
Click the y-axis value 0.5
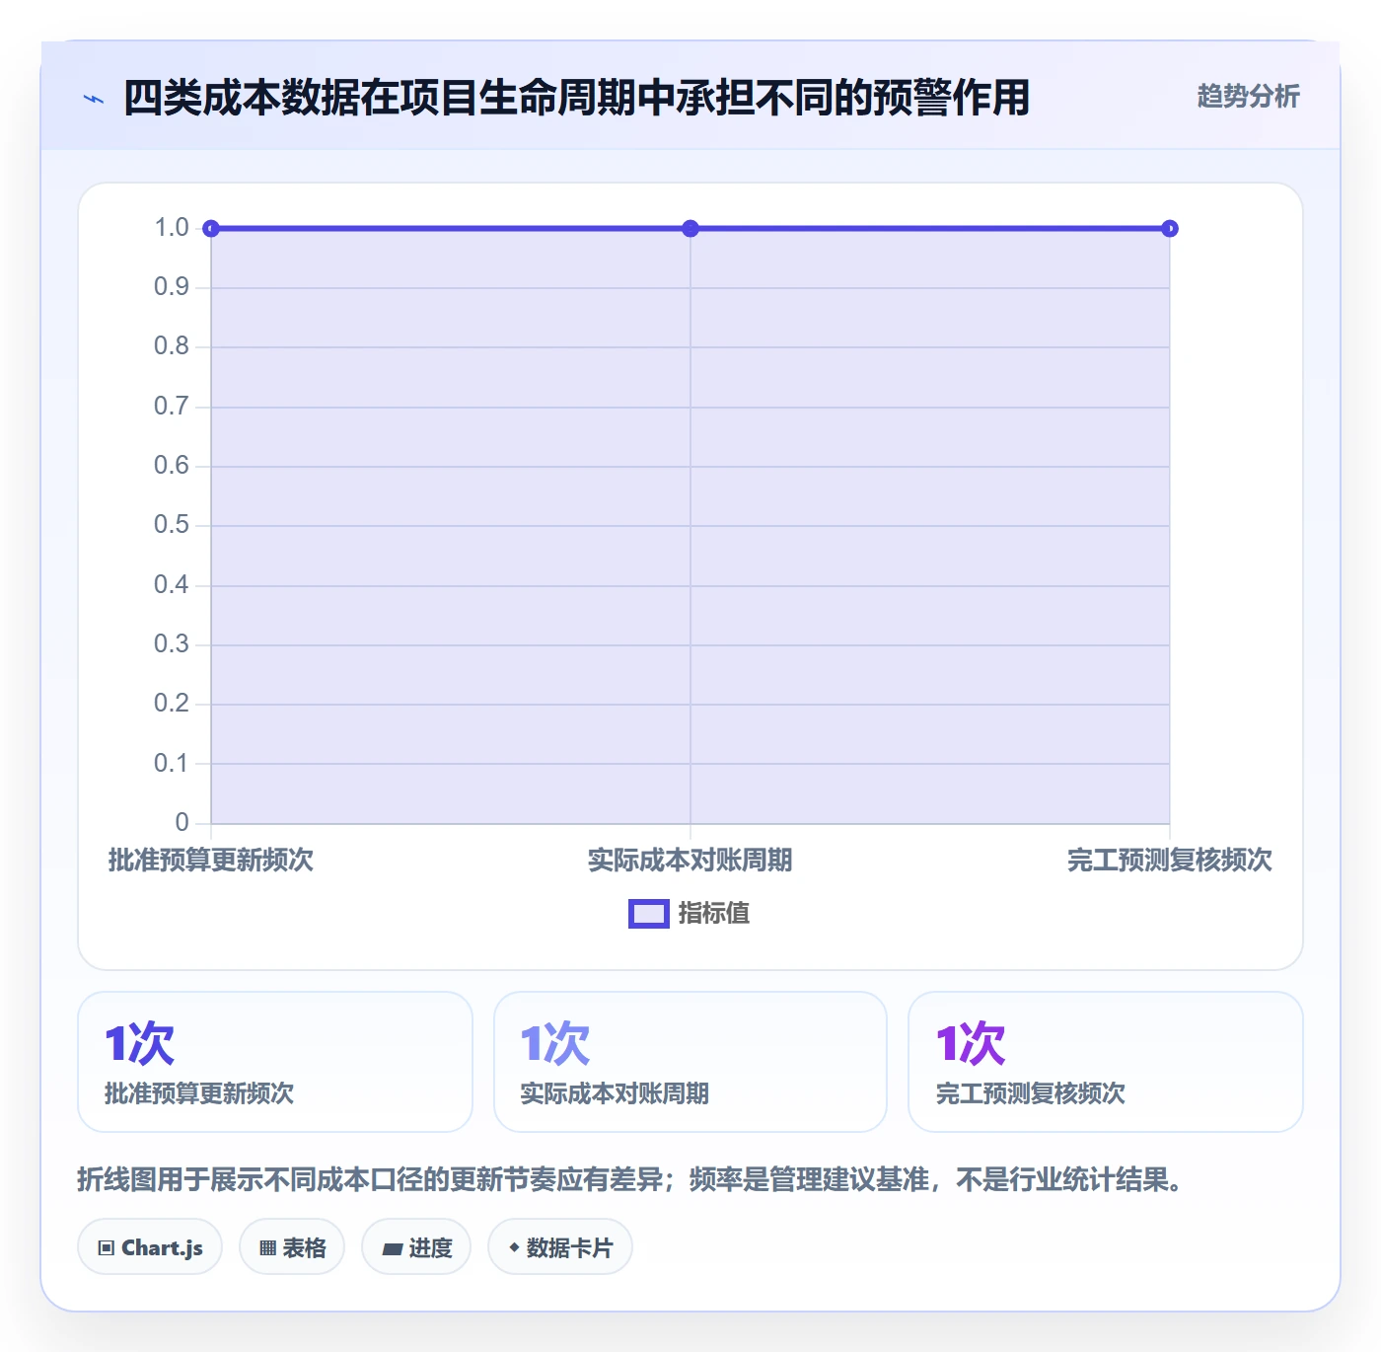(x=172, y=525)
